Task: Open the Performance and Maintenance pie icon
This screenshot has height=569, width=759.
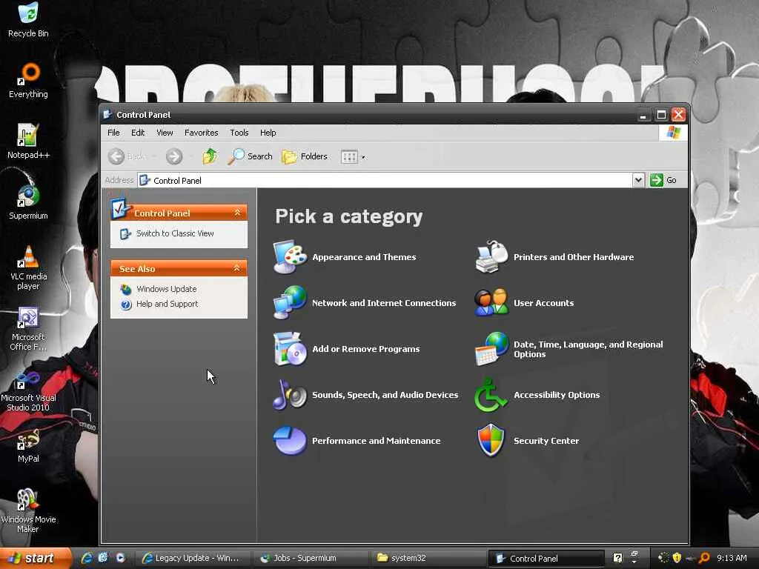Action: pos(290,440)
